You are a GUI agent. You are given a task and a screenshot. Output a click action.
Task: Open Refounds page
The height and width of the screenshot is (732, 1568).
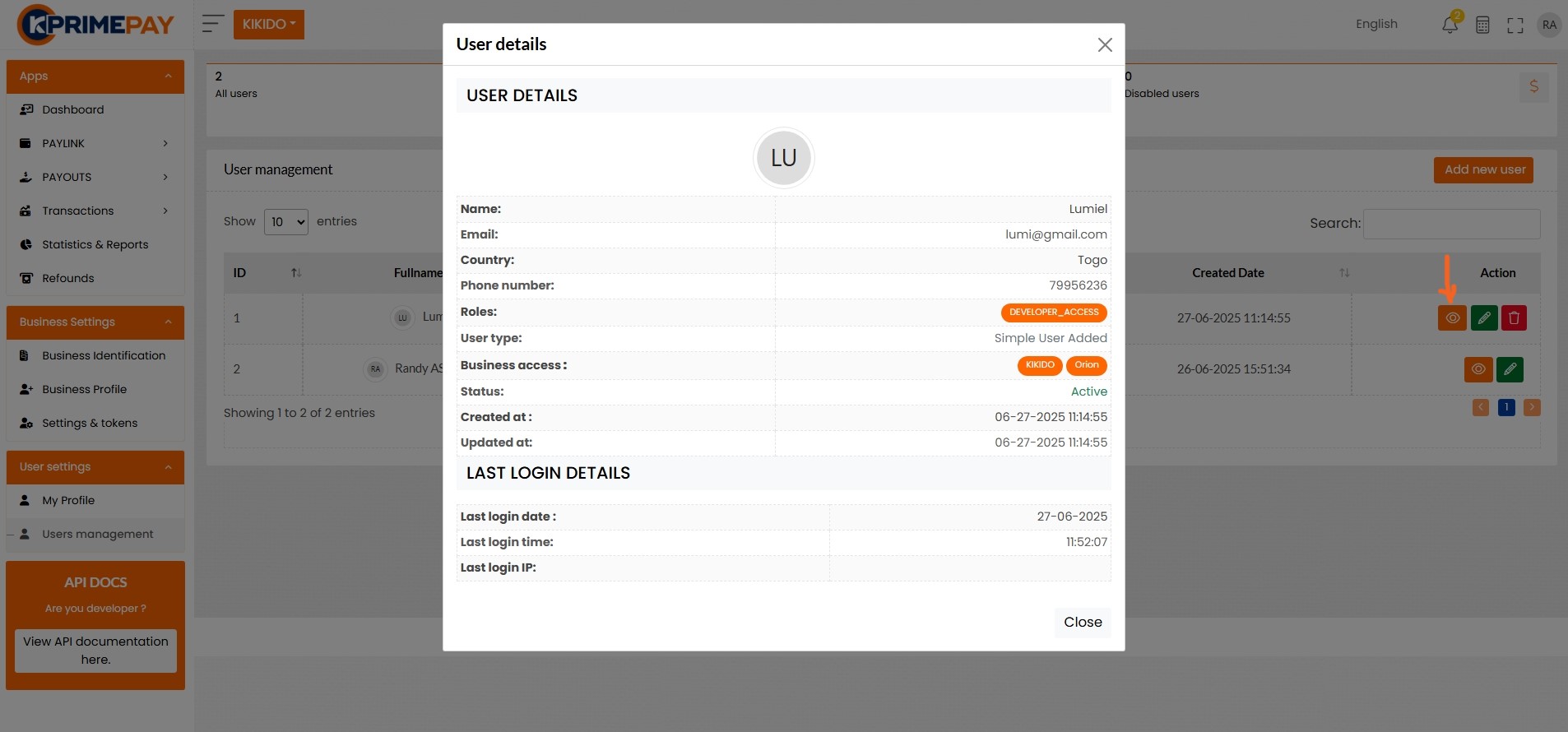95,278
